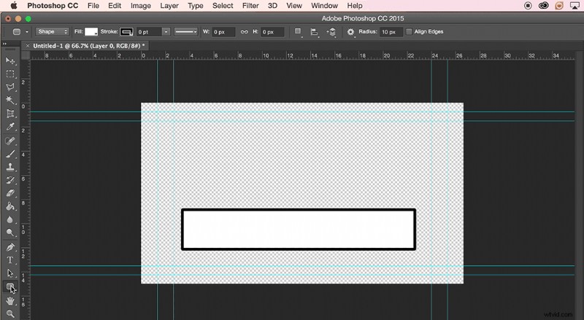Viewport: 584px width, 320px height.
Task: Select the Dodge tool
Action: click(x=10, y=233)
